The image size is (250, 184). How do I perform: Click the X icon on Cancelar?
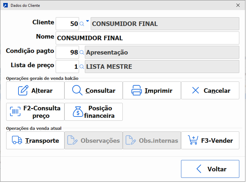[196, 91]
